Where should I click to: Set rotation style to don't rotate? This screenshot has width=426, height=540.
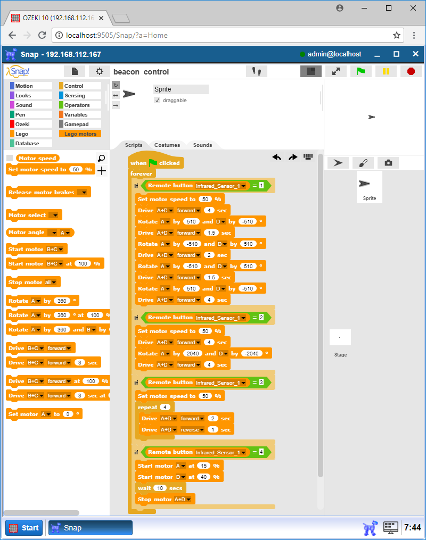116,105
